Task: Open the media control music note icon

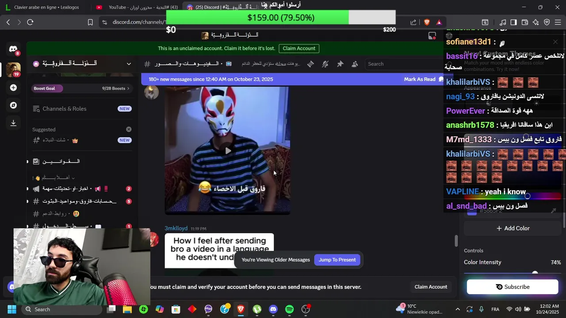Action: 503,22
